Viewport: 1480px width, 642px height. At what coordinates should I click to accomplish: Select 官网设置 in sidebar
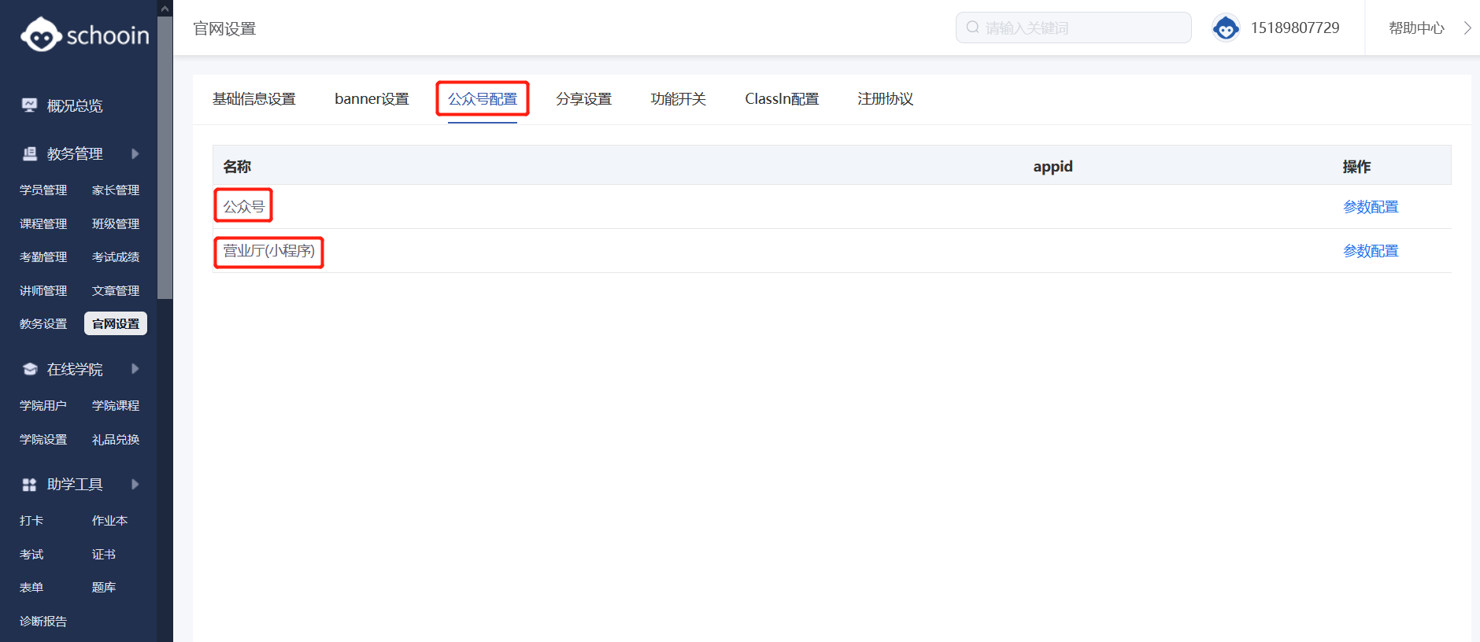coord(116,324)
